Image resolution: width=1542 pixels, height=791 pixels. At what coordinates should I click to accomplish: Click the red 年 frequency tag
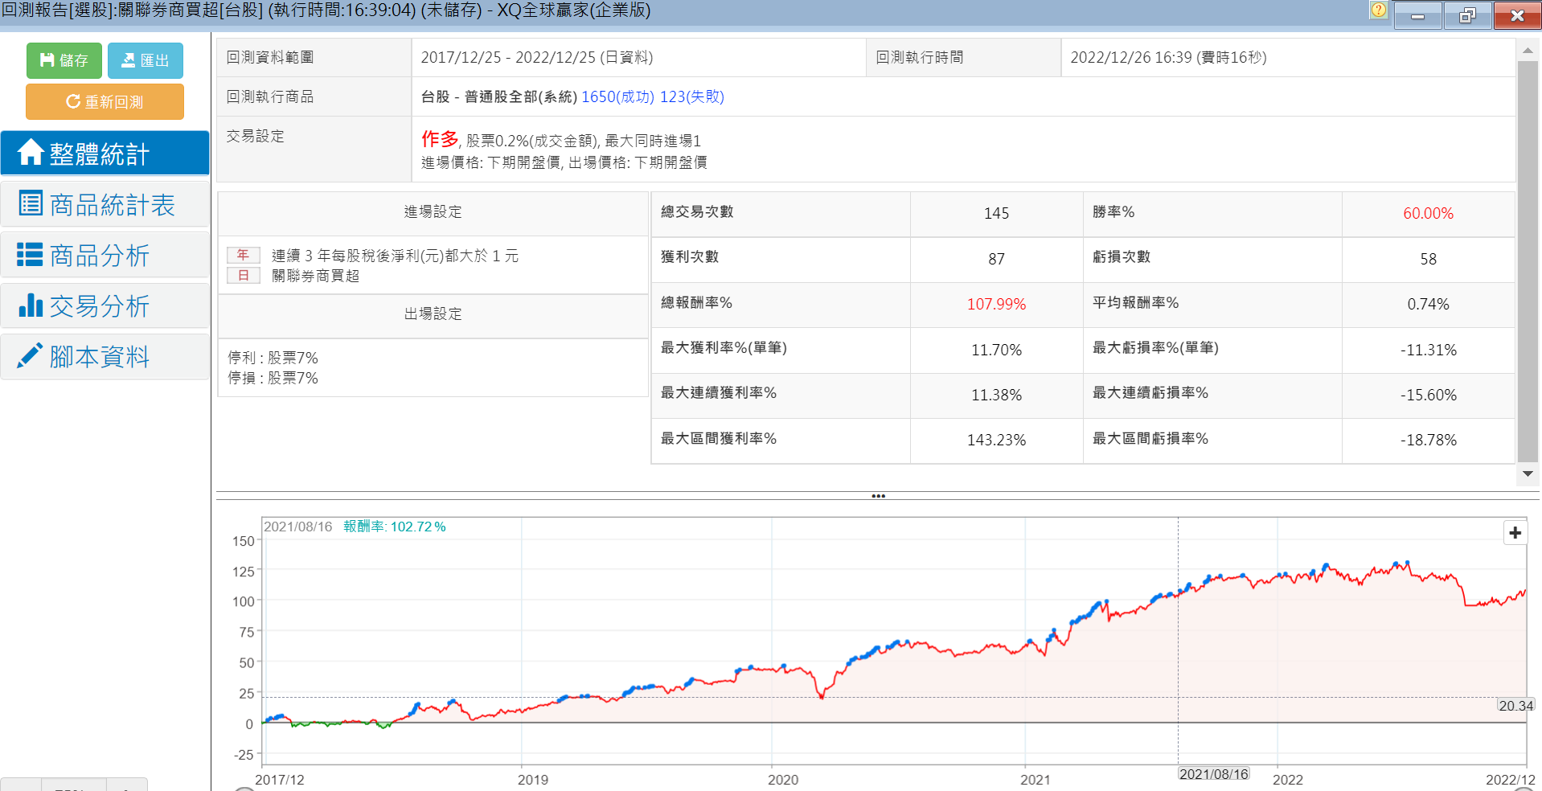coord(243,256)
